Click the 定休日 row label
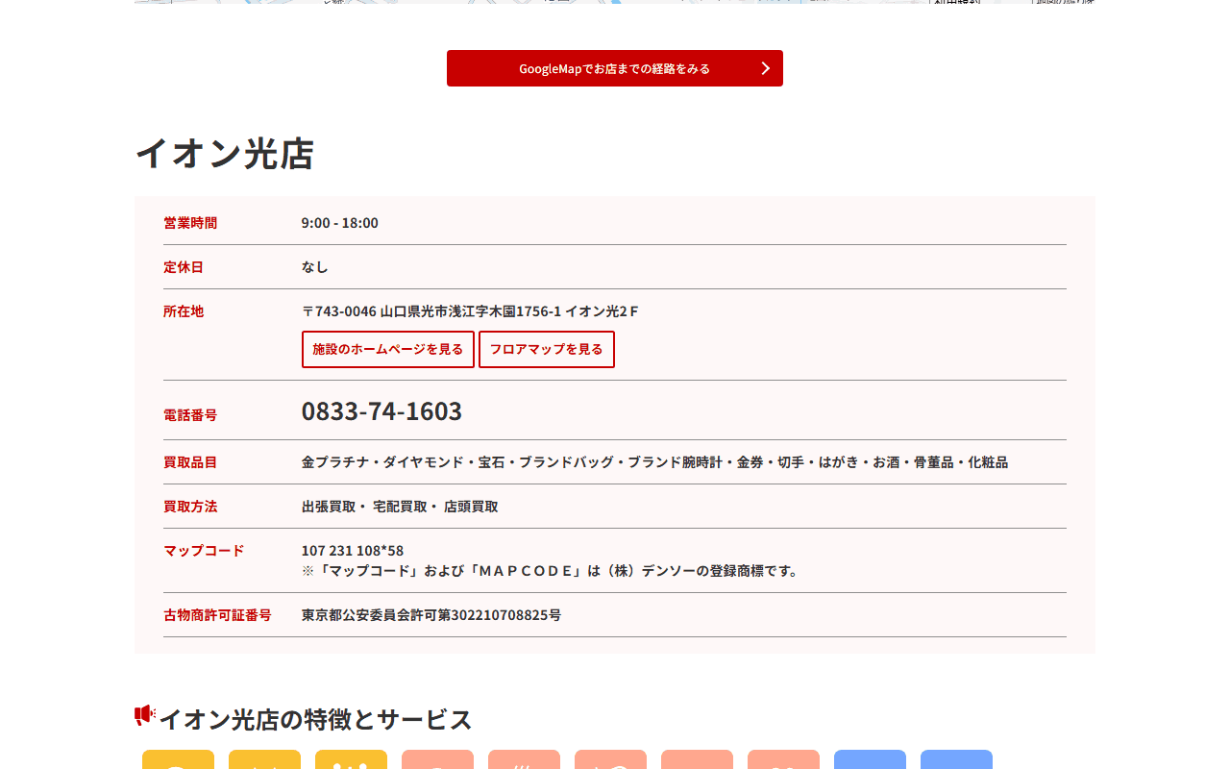This screenshot has width=1230, height=769. click(184, 267)
